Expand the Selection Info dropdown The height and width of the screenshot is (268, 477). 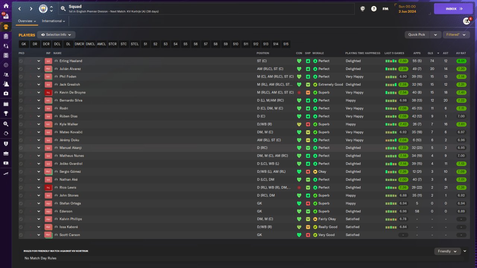tap(56, 35)
